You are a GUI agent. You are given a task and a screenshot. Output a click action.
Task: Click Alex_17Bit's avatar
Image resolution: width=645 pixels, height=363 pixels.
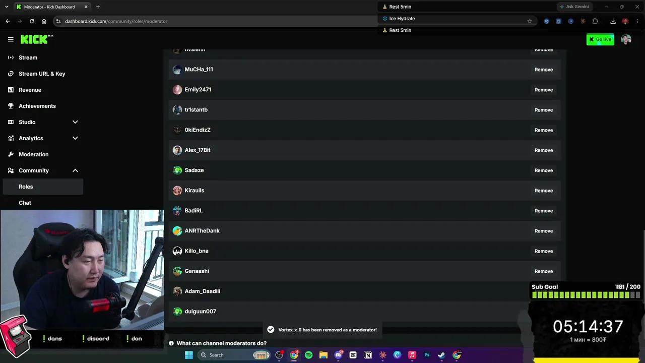pos(177,150)
